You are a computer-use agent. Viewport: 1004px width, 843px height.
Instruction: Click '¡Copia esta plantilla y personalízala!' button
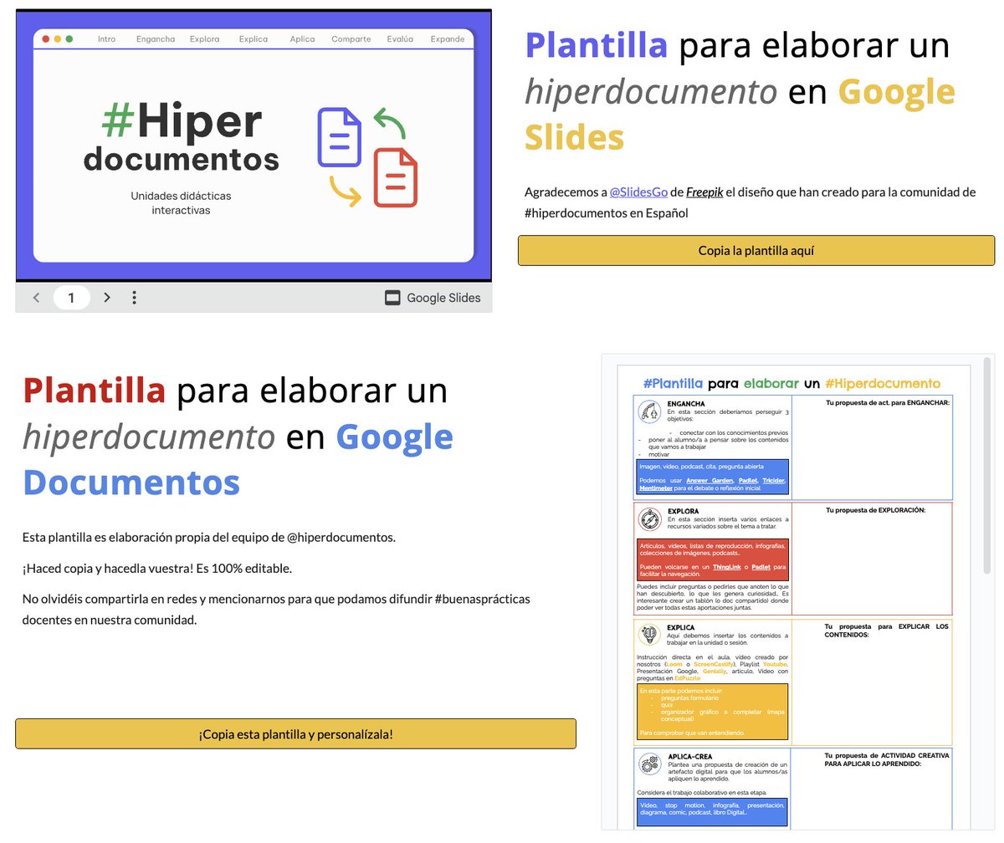pyautogui.click(x=295, y=733)
